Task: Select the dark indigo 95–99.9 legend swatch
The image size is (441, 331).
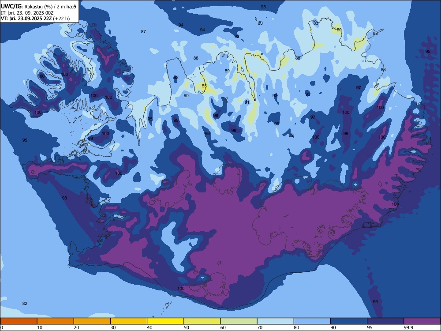Action: pyautogui.click(x=385, y=321)
